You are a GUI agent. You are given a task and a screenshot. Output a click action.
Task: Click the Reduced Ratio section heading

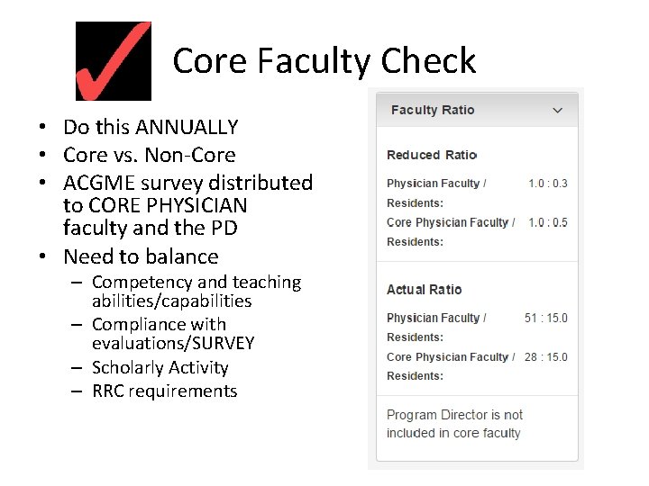click(431, 155)
